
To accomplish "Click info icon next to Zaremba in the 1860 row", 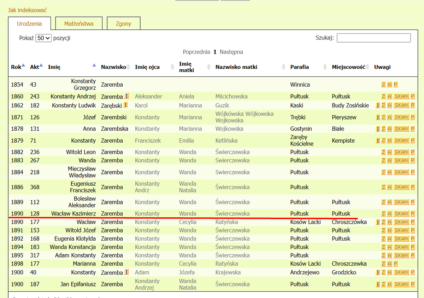I will click(x=126, y=96).
